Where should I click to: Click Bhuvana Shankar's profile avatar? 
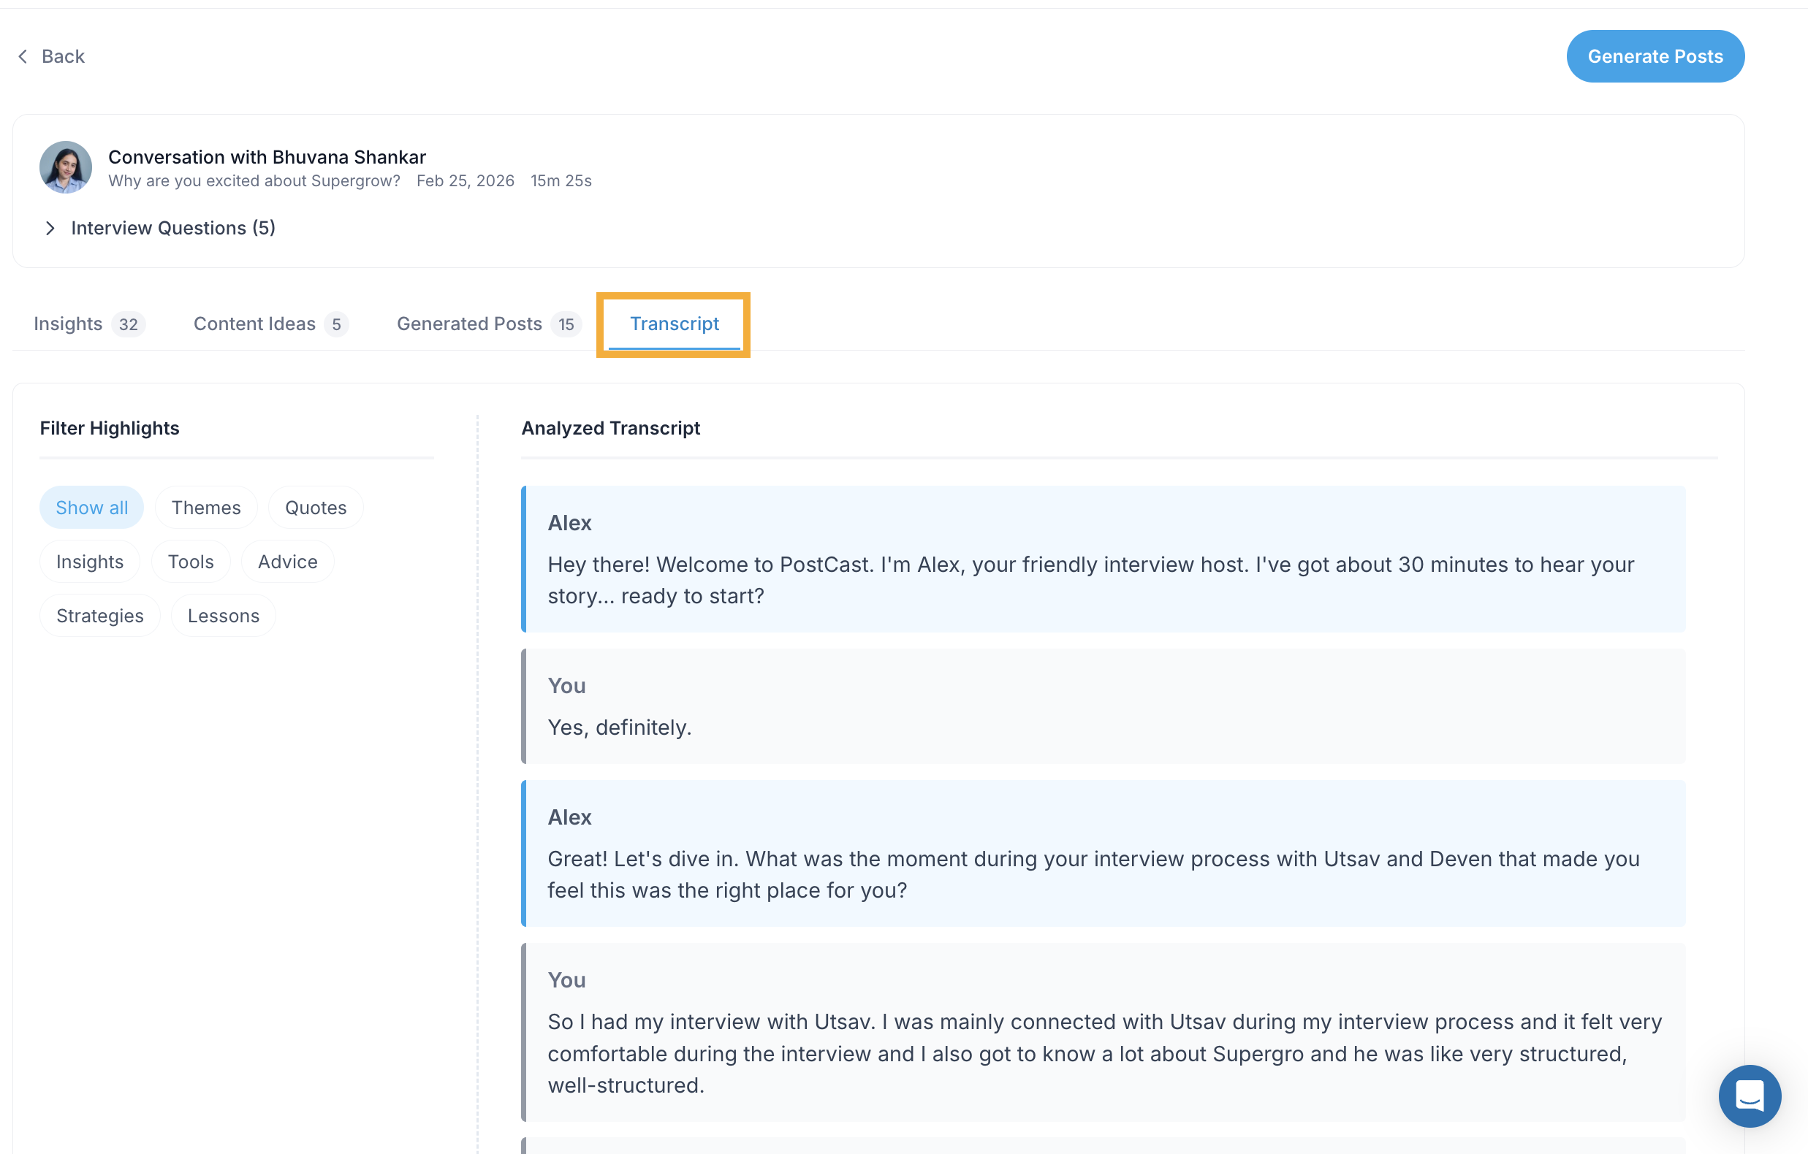tap(66, 167)
